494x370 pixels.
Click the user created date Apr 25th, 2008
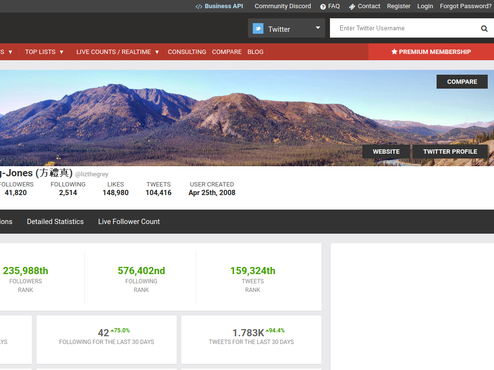coord(212,193)
